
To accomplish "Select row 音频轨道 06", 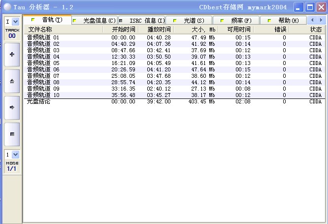I will (x=174, y=69).
